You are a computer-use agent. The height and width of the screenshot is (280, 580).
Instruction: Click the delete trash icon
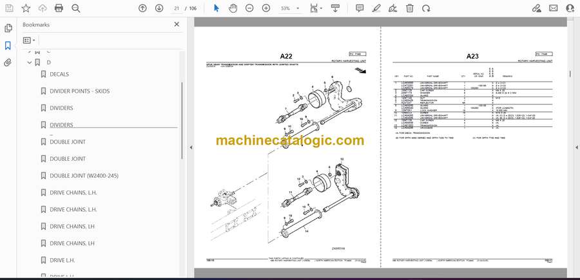(x=409, y=8)
